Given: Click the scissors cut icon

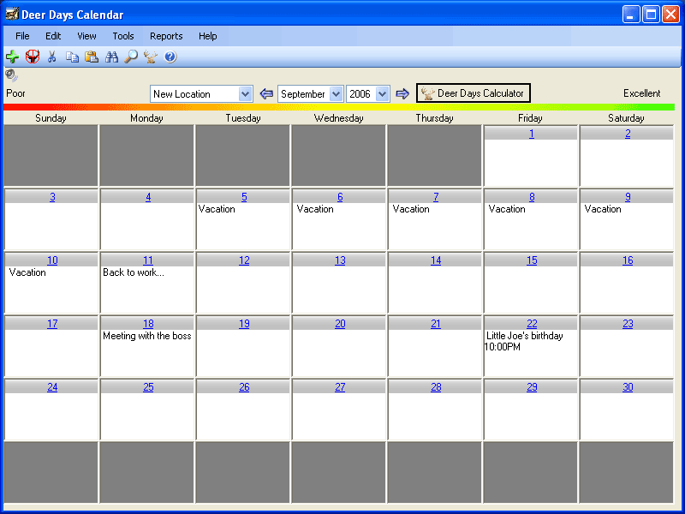Looking at the screenshot, I should [52, 57].
